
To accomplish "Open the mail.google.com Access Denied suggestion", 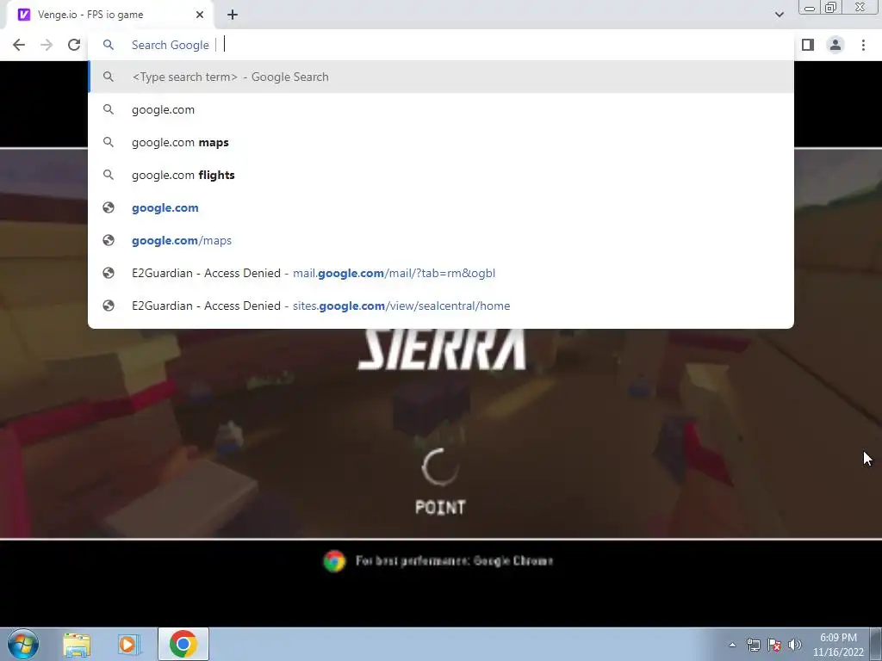I will tap(441, 273).
